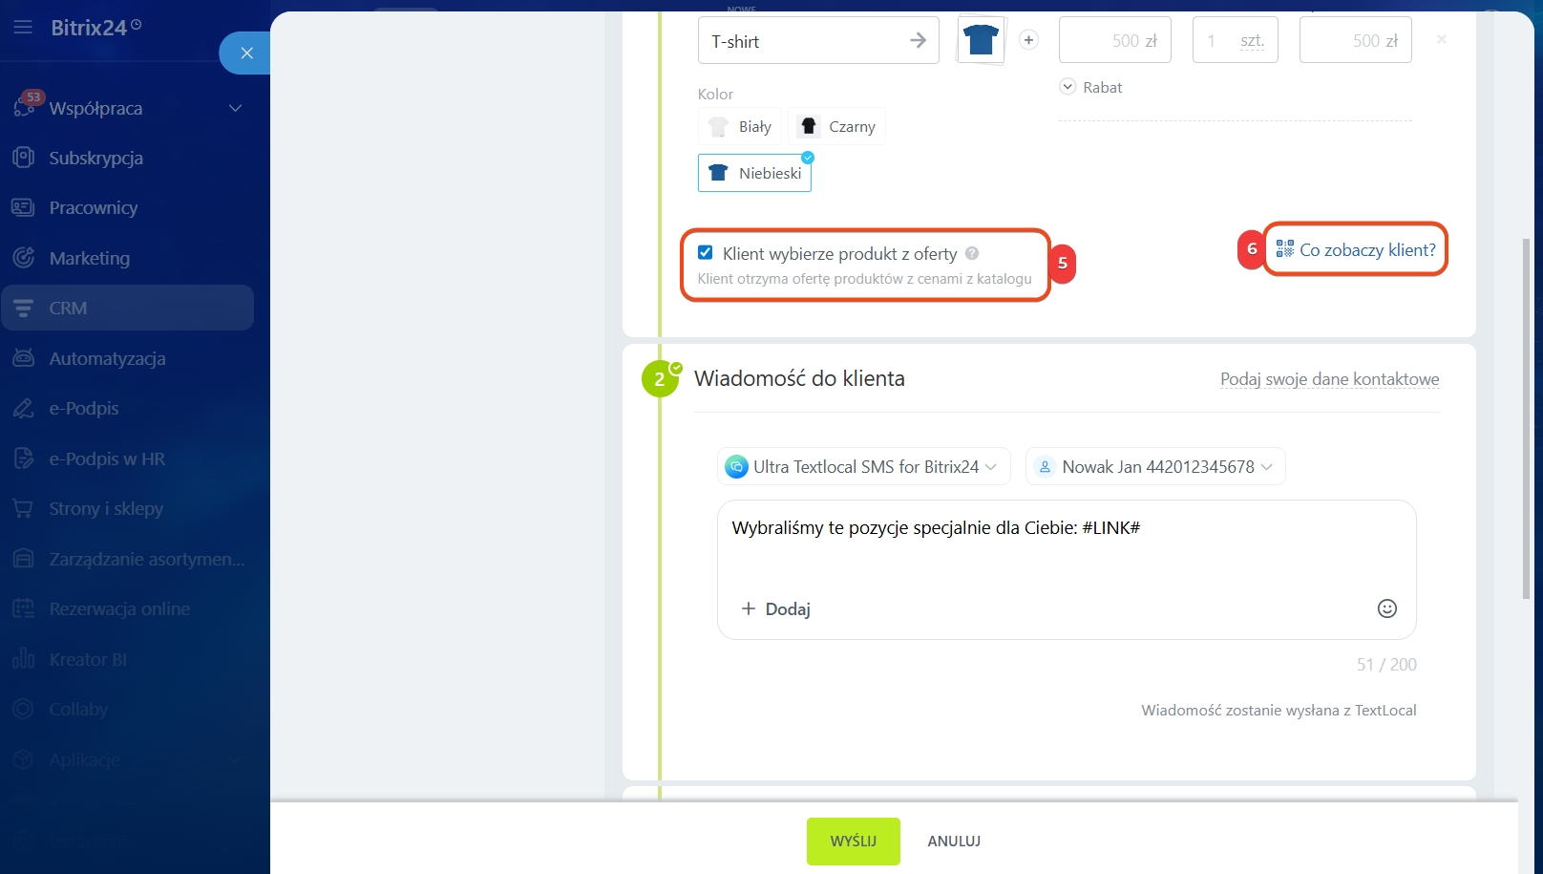
Task: Select the Biały color option
Action: [740, 127]
